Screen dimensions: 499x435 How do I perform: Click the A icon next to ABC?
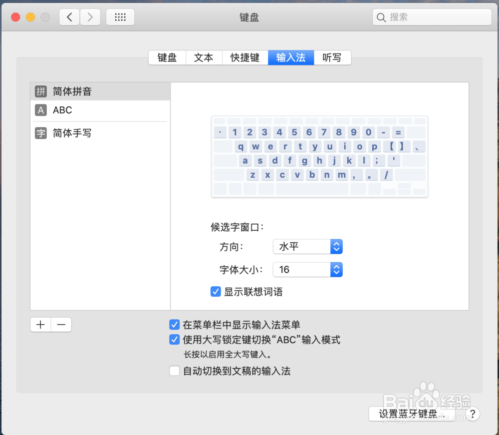tap(40, 110)
